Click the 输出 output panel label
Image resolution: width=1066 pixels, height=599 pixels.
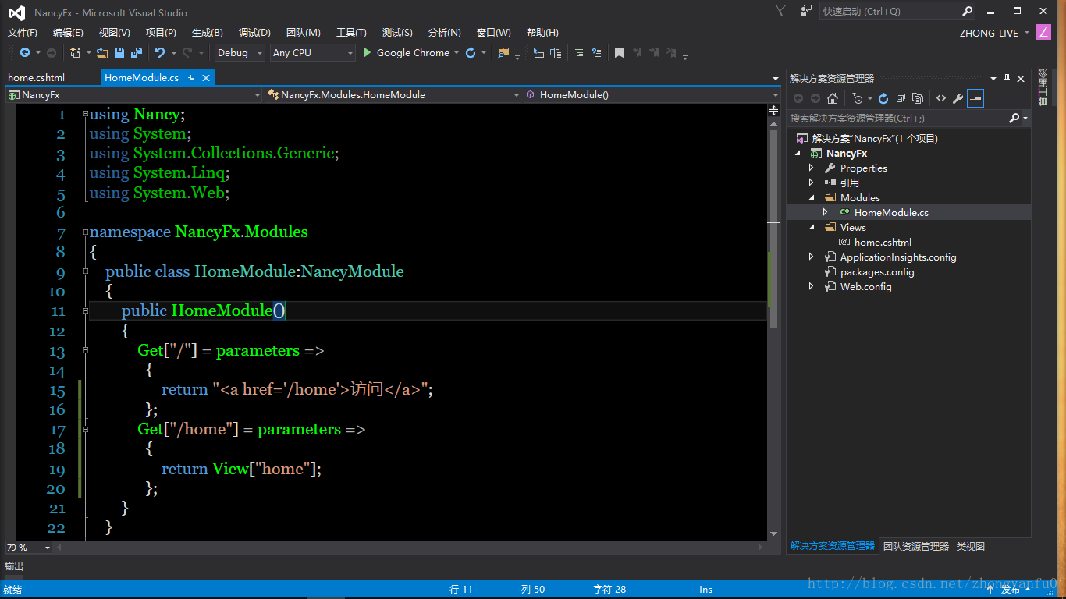coord(14,566)
